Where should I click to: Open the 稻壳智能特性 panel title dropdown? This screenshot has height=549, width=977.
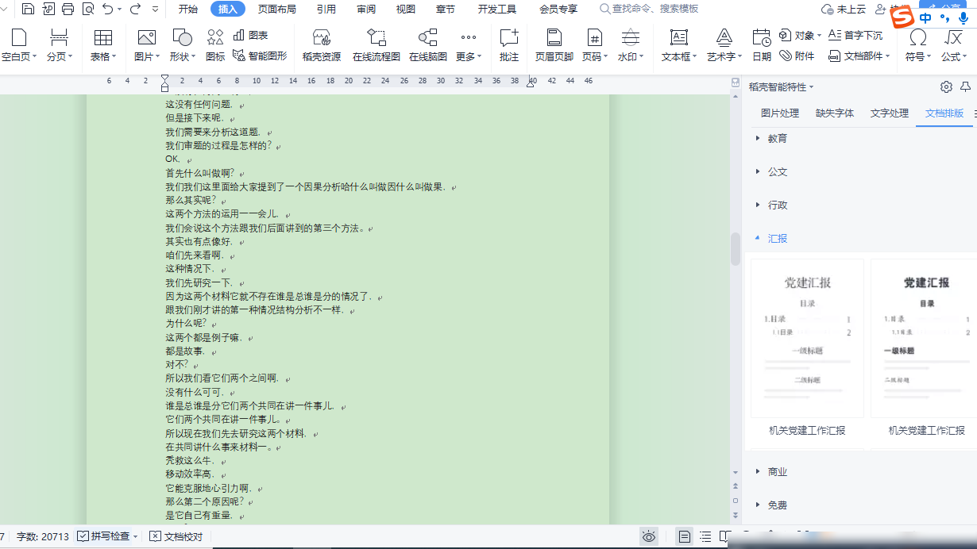pos(811,87)
